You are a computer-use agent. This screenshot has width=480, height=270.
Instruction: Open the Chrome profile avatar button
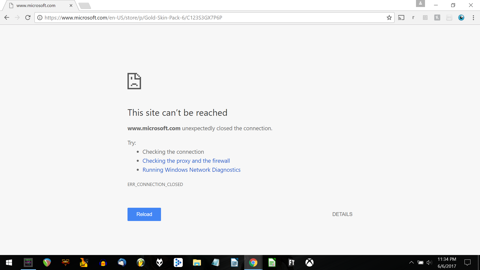point(420,3)
